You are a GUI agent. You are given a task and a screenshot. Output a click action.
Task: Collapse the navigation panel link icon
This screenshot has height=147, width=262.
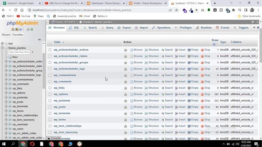coord(39,40)
